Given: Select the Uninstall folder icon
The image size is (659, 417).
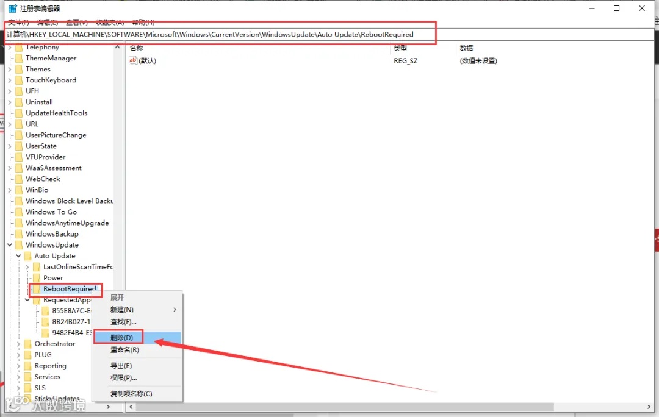Looking at the screenshot, I should coord(18,102).
